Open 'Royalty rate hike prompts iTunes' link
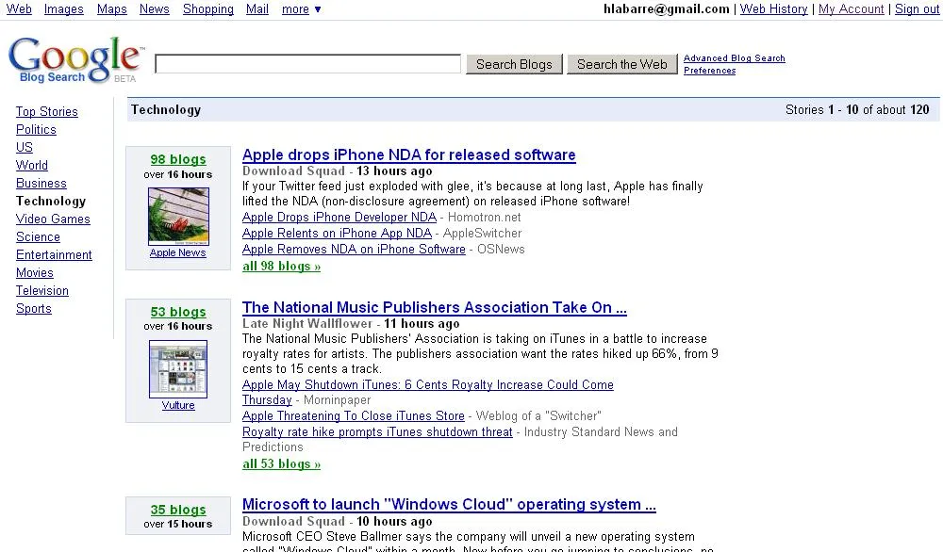This screenshot has width=943, height=552. (x=377, y=431)
